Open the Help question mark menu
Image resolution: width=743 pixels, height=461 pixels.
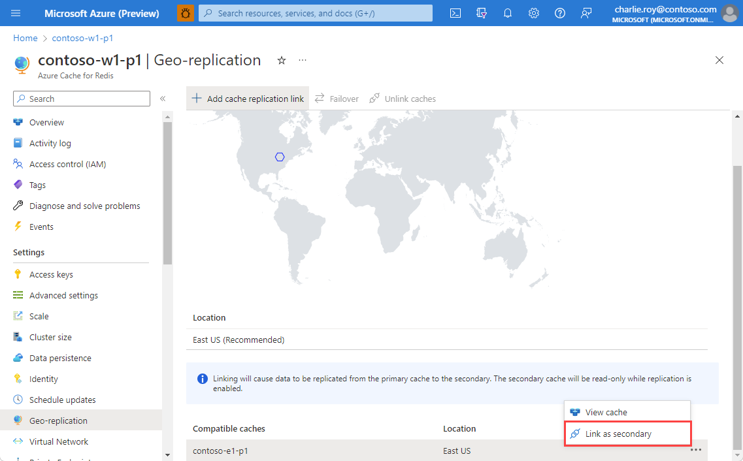click(x=560, y=13)
